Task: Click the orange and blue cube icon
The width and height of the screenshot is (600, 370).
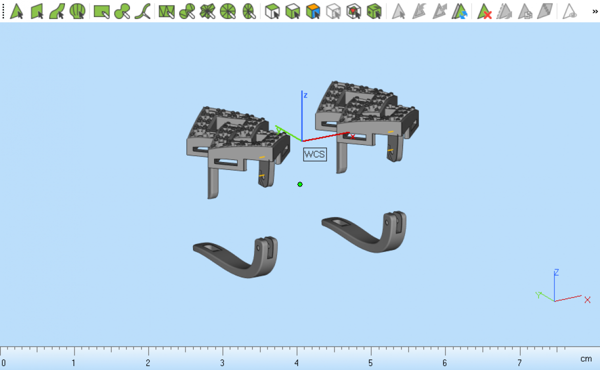Action: click(313, 11)
